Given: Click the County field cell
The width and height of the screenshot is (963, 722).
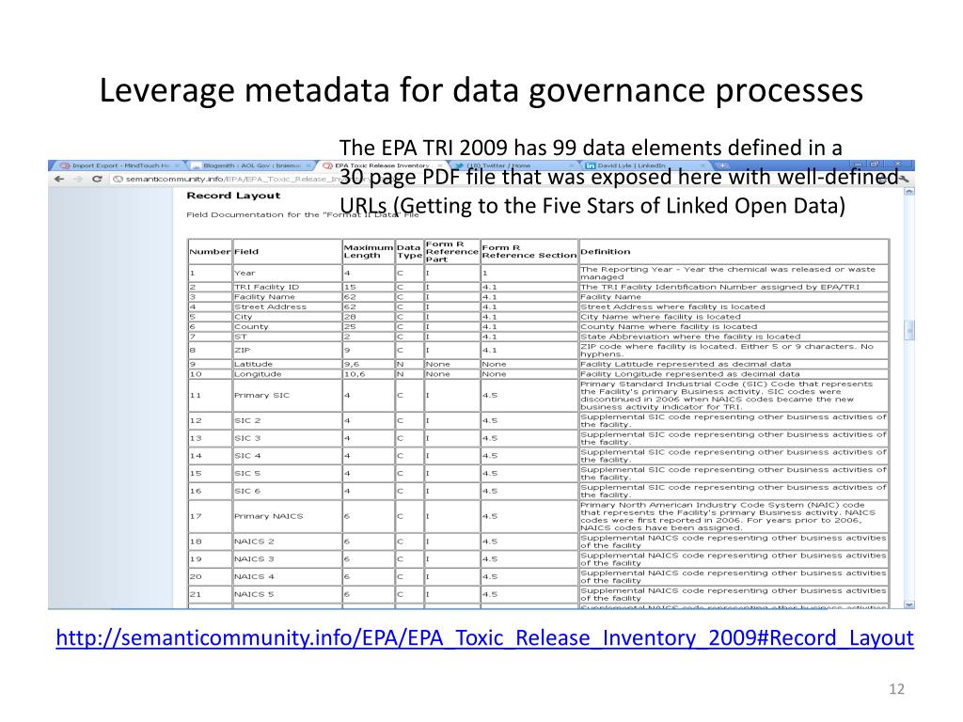Looking at the screenshot, I should (287, 326).
